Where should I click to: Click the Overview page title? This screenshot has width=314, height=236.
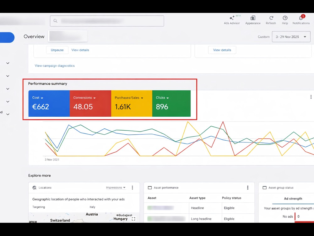pyautogui.click(x=34, y=37)
